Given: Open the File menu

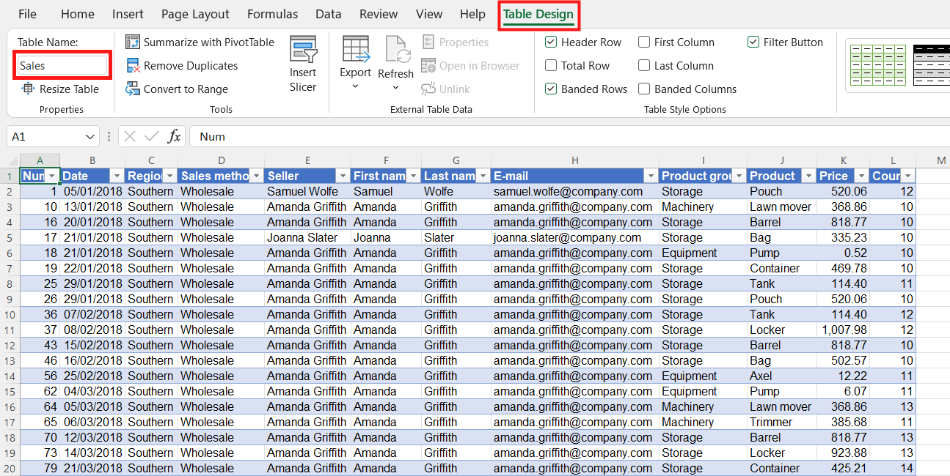Looking at the screenshot, I should (x=27, y=14).
